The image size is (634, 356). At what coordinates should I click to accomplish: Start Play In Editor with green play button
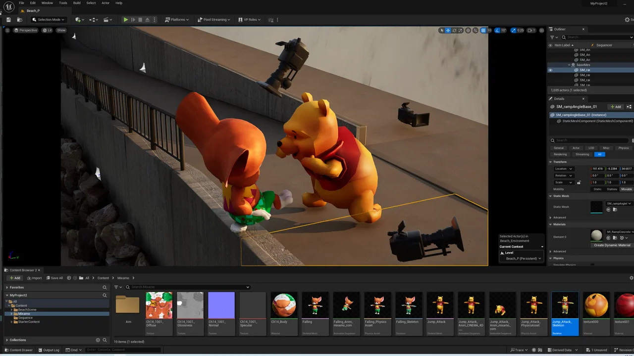125,20
